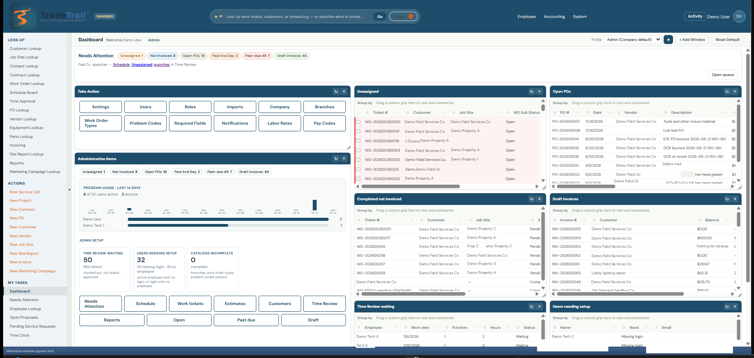Refresh the Take Action panel
Viewport: 754px width, 358px height.
[x=336, y=92]
